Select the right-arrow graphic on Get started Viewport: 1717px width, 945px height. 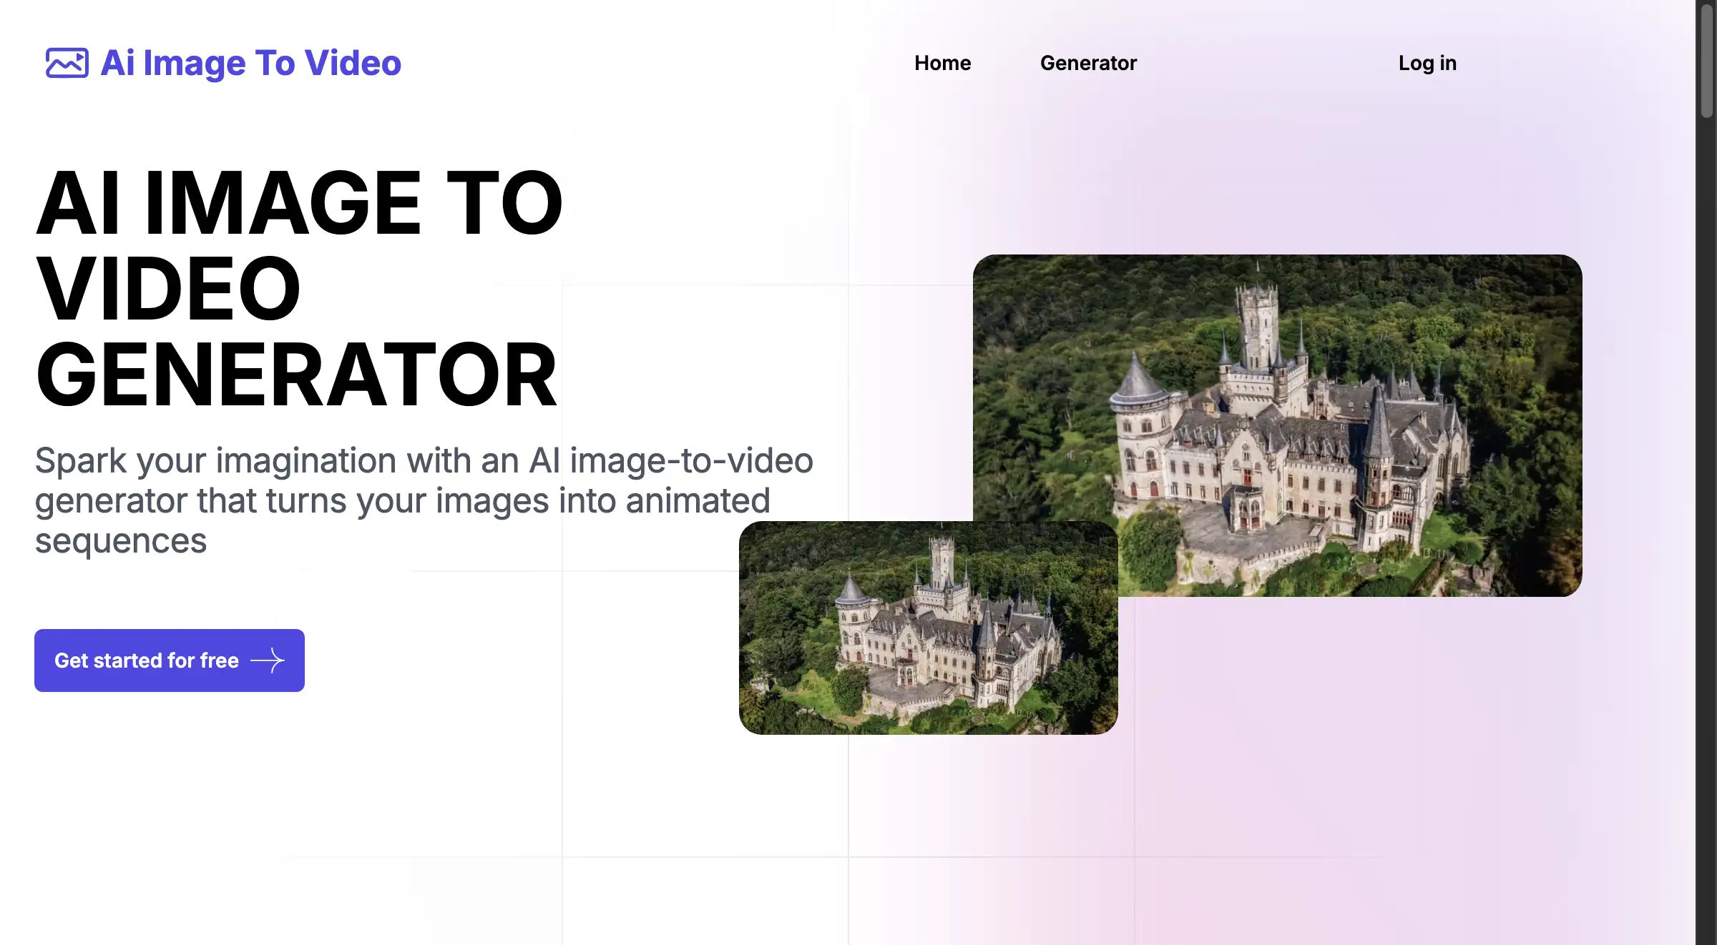pyautogui.click(x=268, y=660)
